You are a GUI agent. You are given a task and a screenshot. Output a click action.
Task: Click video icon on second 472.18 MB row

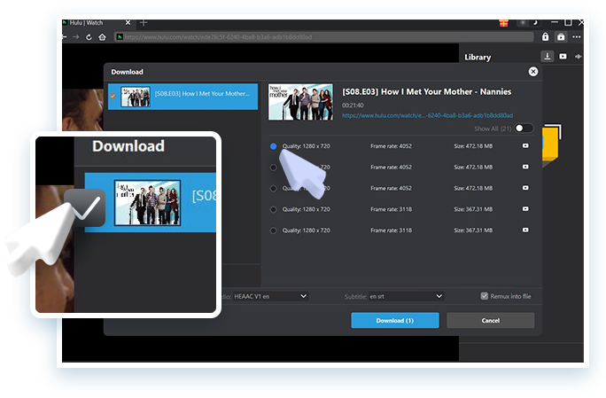point(525,167)
